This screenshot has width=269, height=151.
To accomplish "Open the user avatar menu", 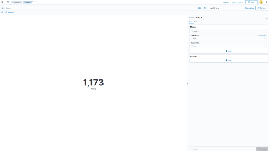I will click(x=261, y=2).
